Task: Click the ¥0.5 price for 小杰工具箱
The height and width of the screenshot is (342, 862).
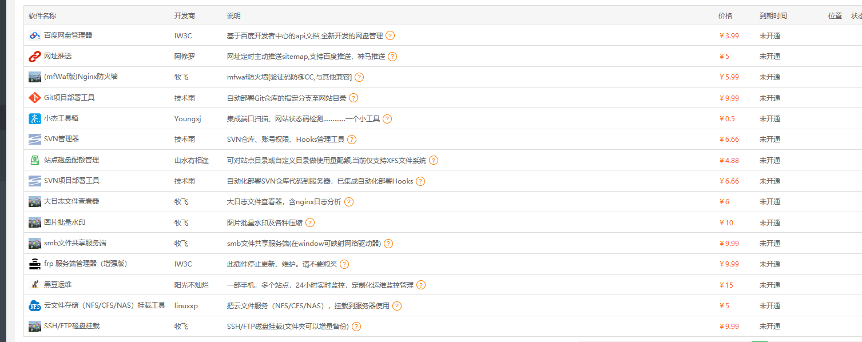Action: (x=728, y=118)
